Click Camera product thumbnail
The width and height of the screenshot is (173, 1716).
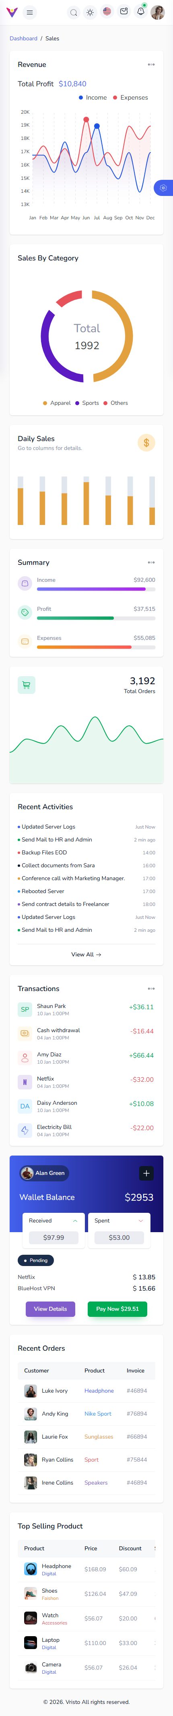pos(31,1668)
